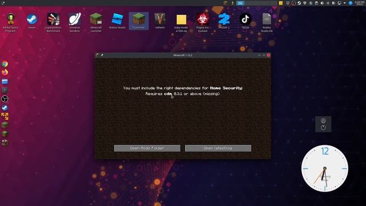Open the TikTok desktop shortcut
Screen dimensions: 366x206
click(245, 21)
